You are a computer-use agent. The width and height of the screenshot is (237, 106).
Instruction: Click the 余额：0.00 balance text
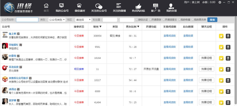click(209, 2)
